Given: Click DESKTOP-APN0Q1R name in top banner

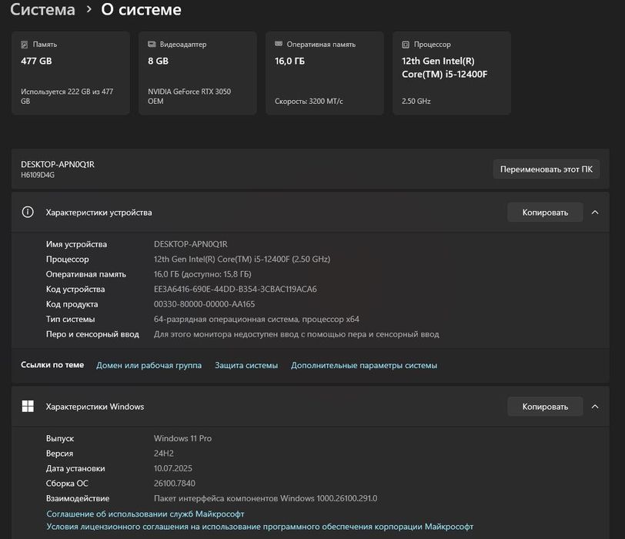Looking at the screenshot, I should pyautogui.click(x=58, y=164).
